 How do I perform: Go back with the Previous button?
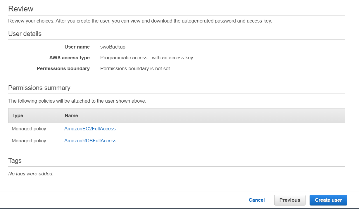pos(289,200)
